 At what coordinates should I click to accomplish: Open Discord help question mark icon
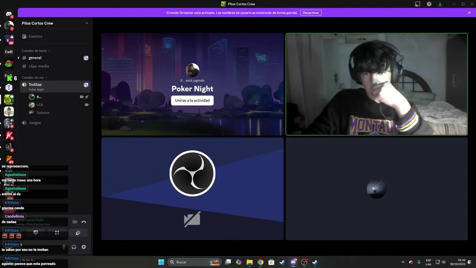[429, 4]
